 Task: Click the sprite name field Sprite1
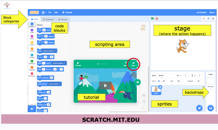(x=166, y=76)
